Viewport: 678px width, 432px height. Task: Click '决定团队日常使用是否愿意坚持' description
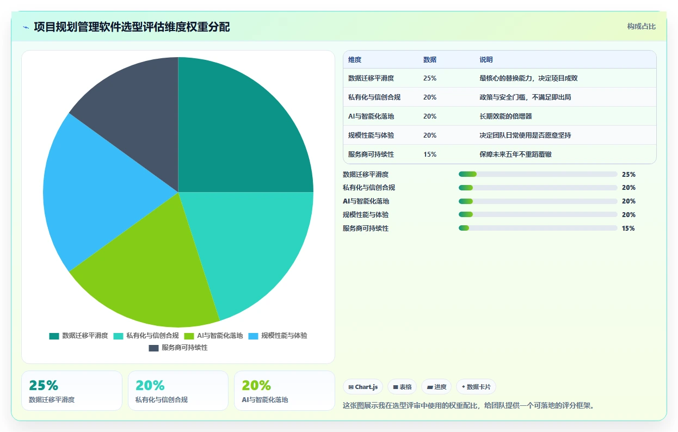(525, 135)
